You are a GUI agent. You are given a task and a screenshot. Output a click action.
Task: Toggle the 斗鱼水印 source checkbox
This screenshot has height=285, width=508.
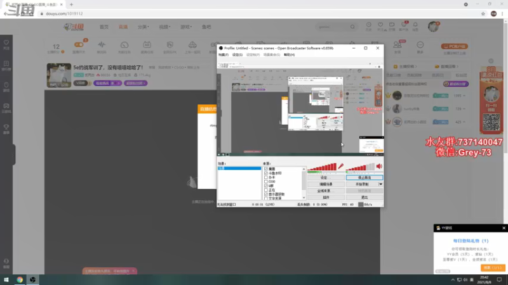point(266,173)
